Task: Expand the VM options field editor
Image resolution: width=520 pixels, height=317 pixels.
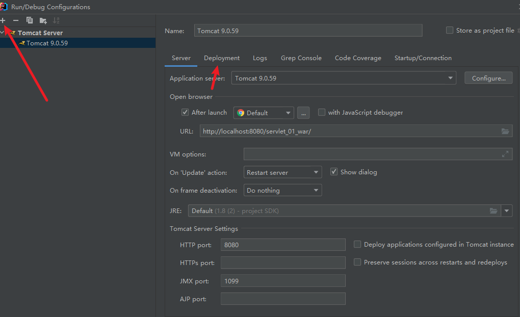Action: point(505,154)
